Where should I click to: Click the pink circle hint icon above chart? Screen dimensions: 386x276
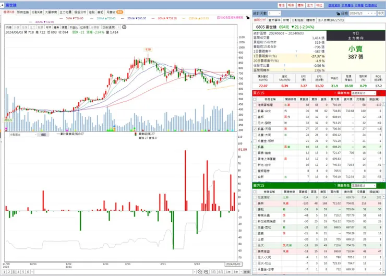coord(218,18)
